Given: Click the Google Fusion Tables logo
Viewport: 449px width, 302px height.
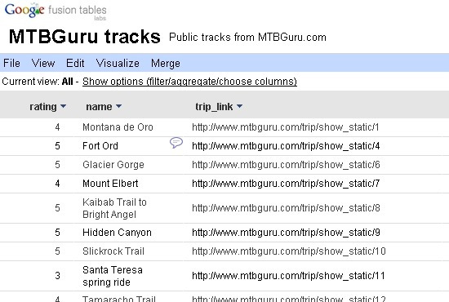Looking at the screenshot, I should 56,11.
